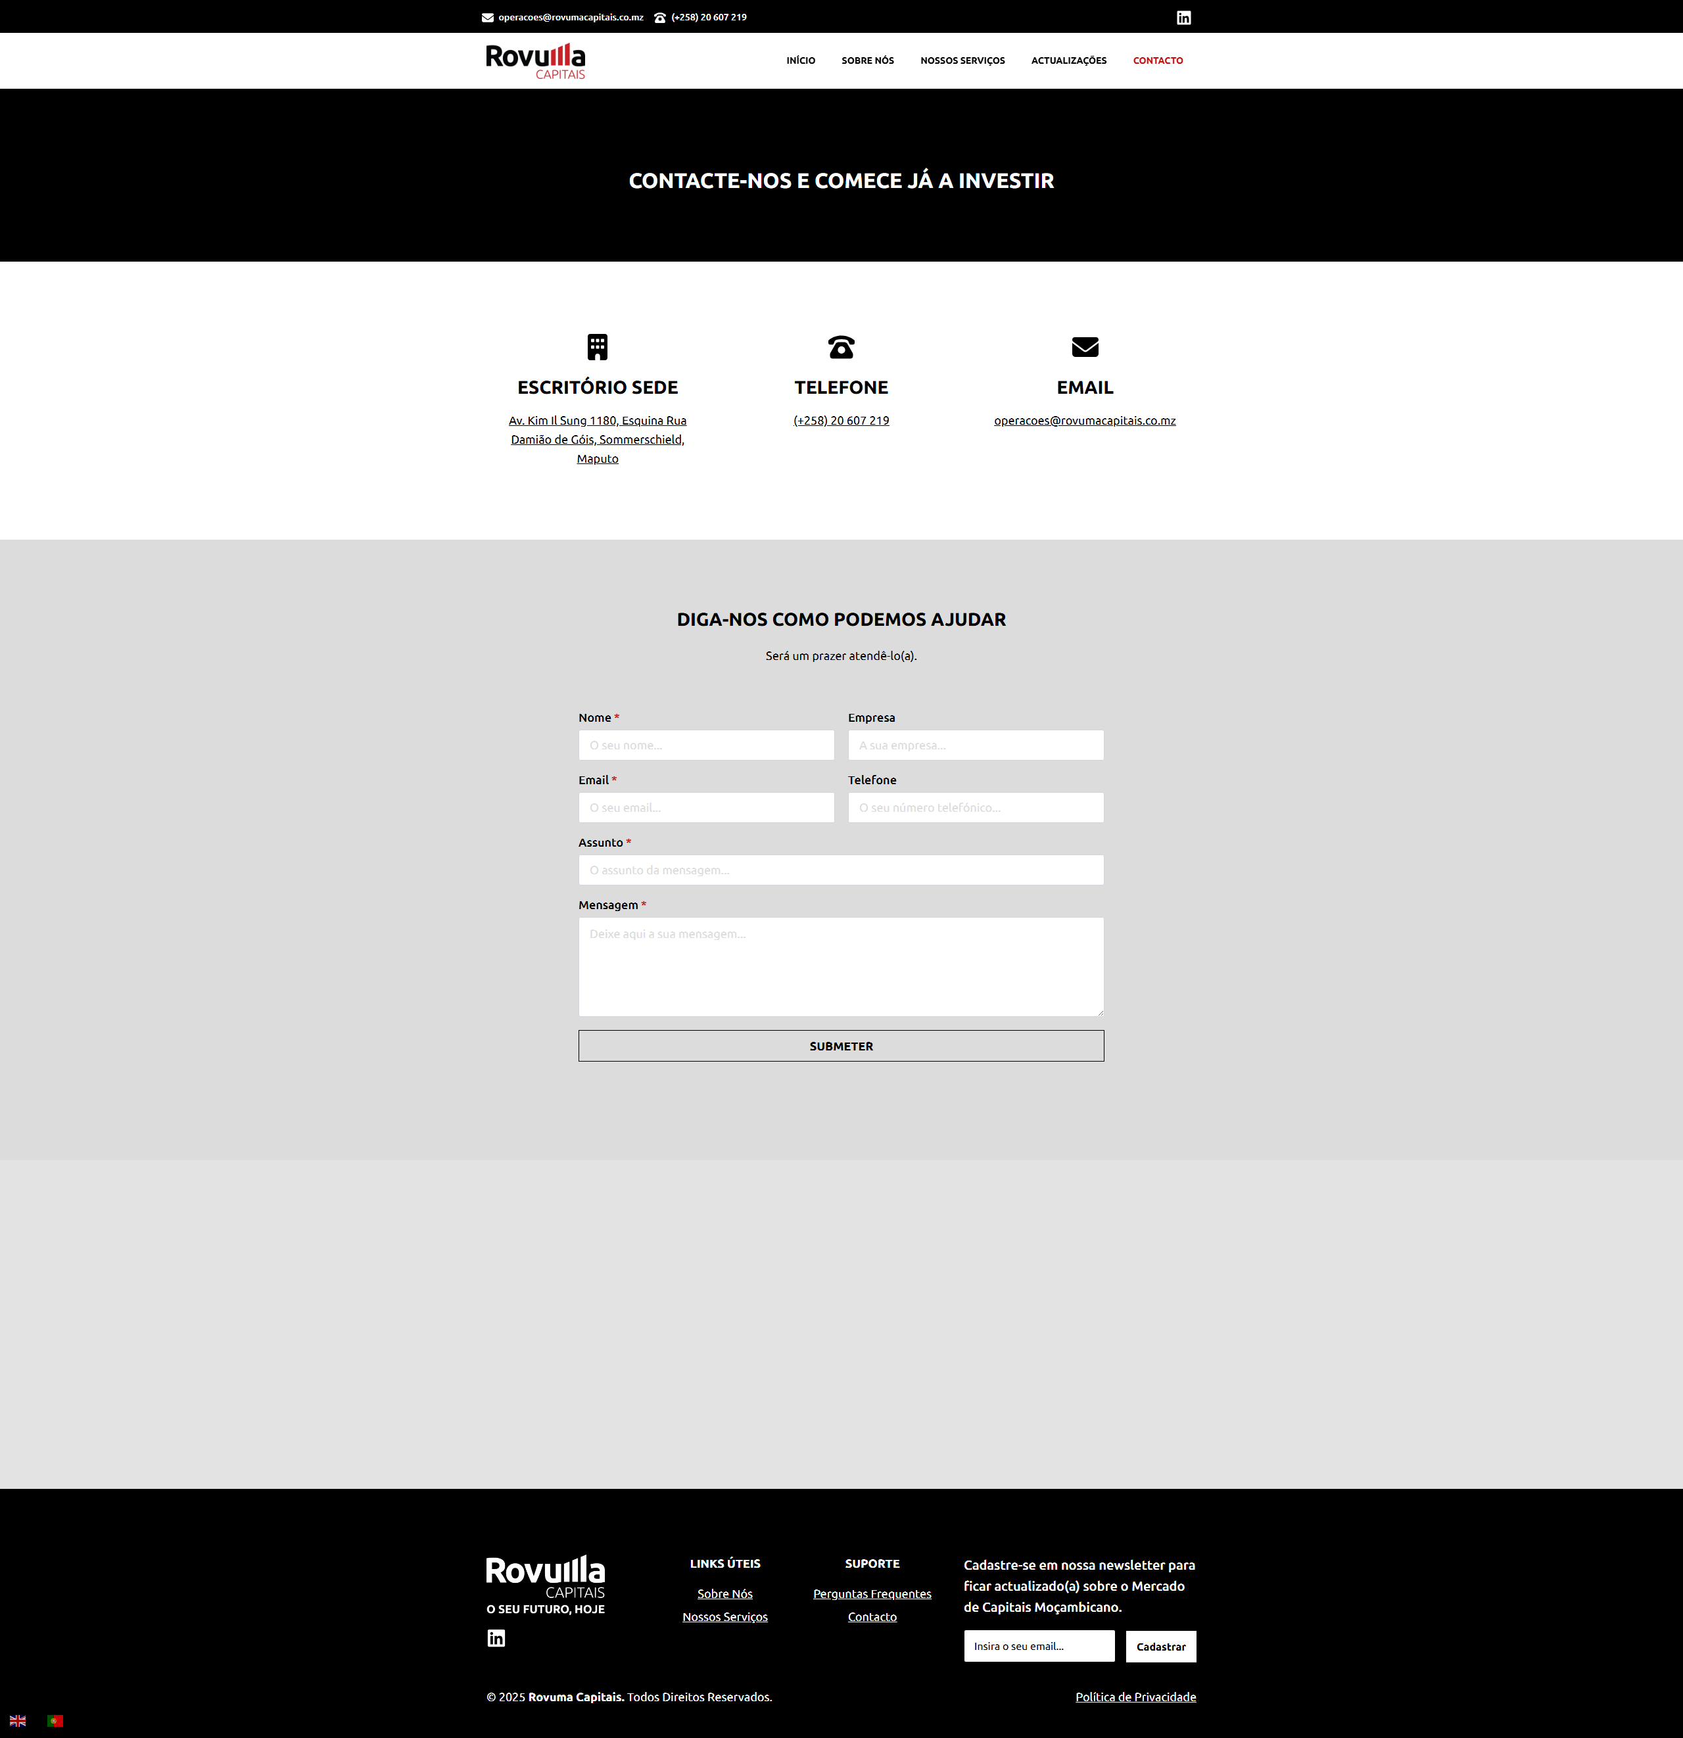Click the (+258) 20 607 219 link under TELEFONE
This screenshot has height=1738, width=1683.
tap(841, 420)
